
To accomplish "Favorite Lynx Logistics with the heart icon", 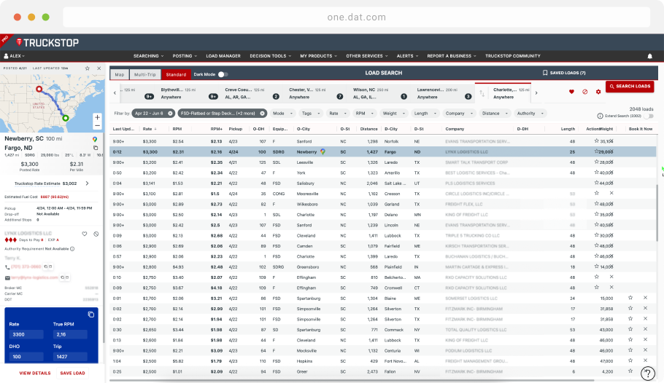I will coord(85,234).
